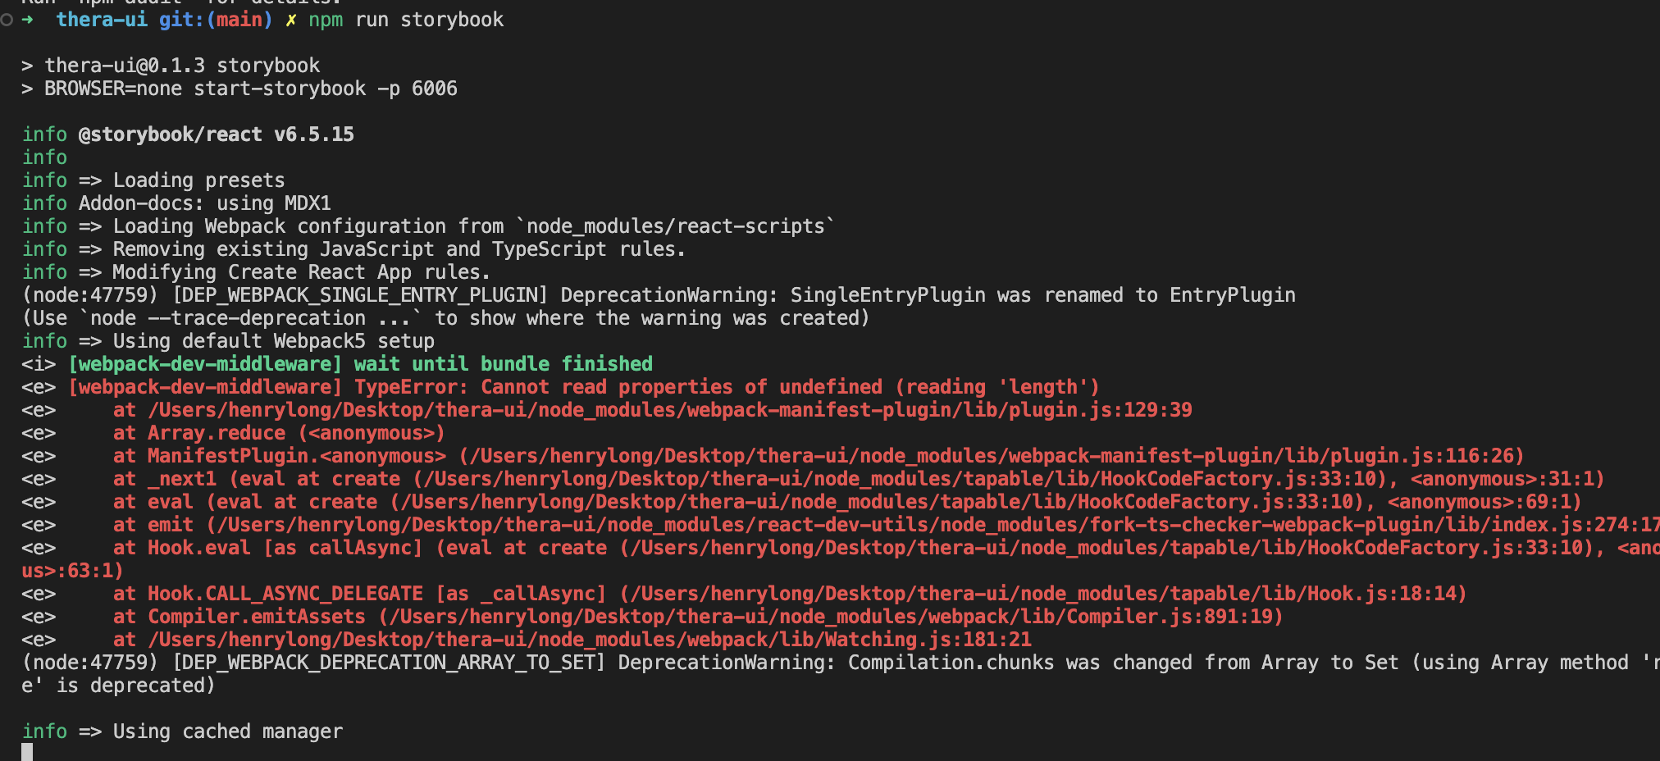Click the node_modules/react-scripts path text
This screenshot has width=1660, height=761.
(x=676, y=226)
